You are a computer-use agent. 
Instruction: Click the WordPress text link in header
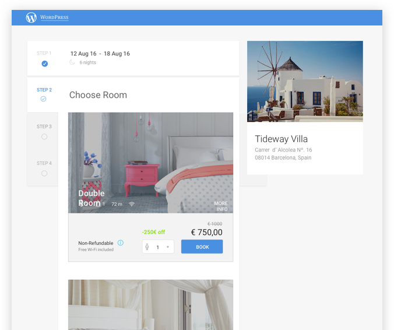point(54,17)
